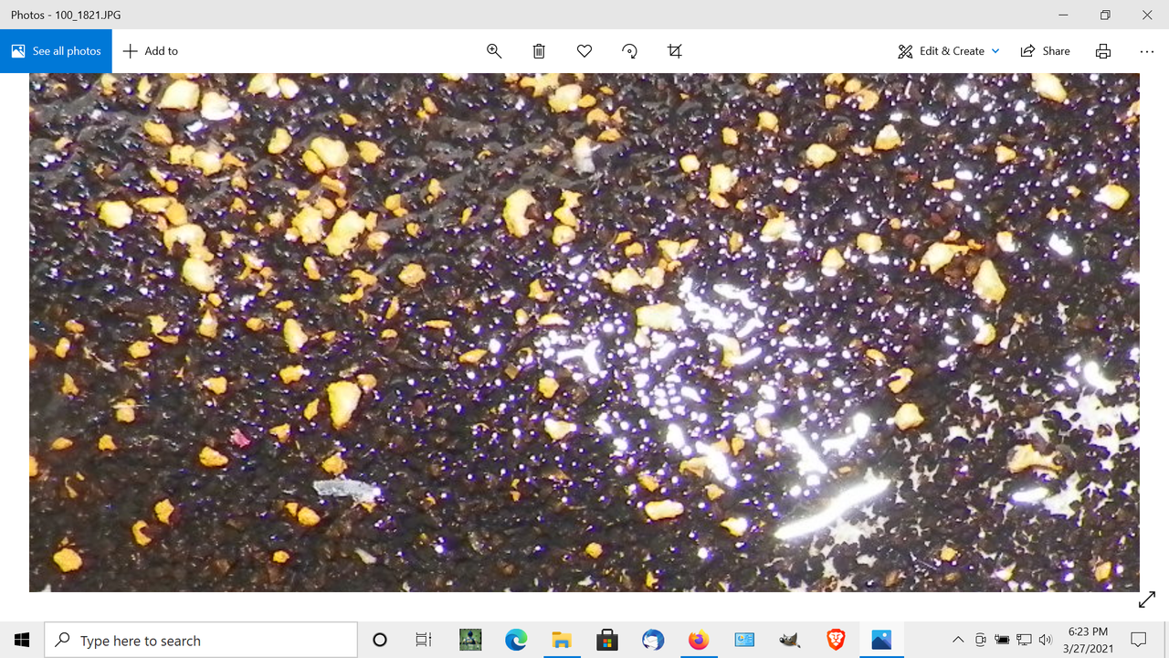Mark the photo as a favorite
This screenshot has width=1169, height=658.
tap(584, 51)
